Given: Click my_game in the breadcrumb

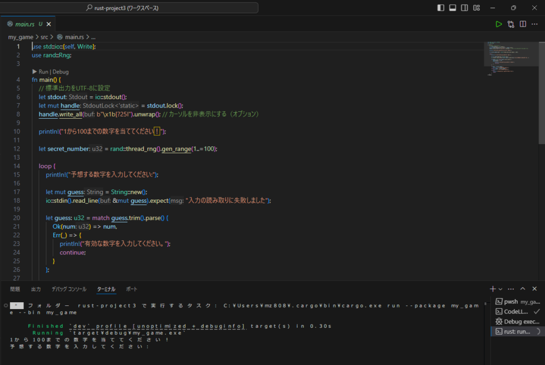Looking at the screenshot, I should [x=21, y=37].
